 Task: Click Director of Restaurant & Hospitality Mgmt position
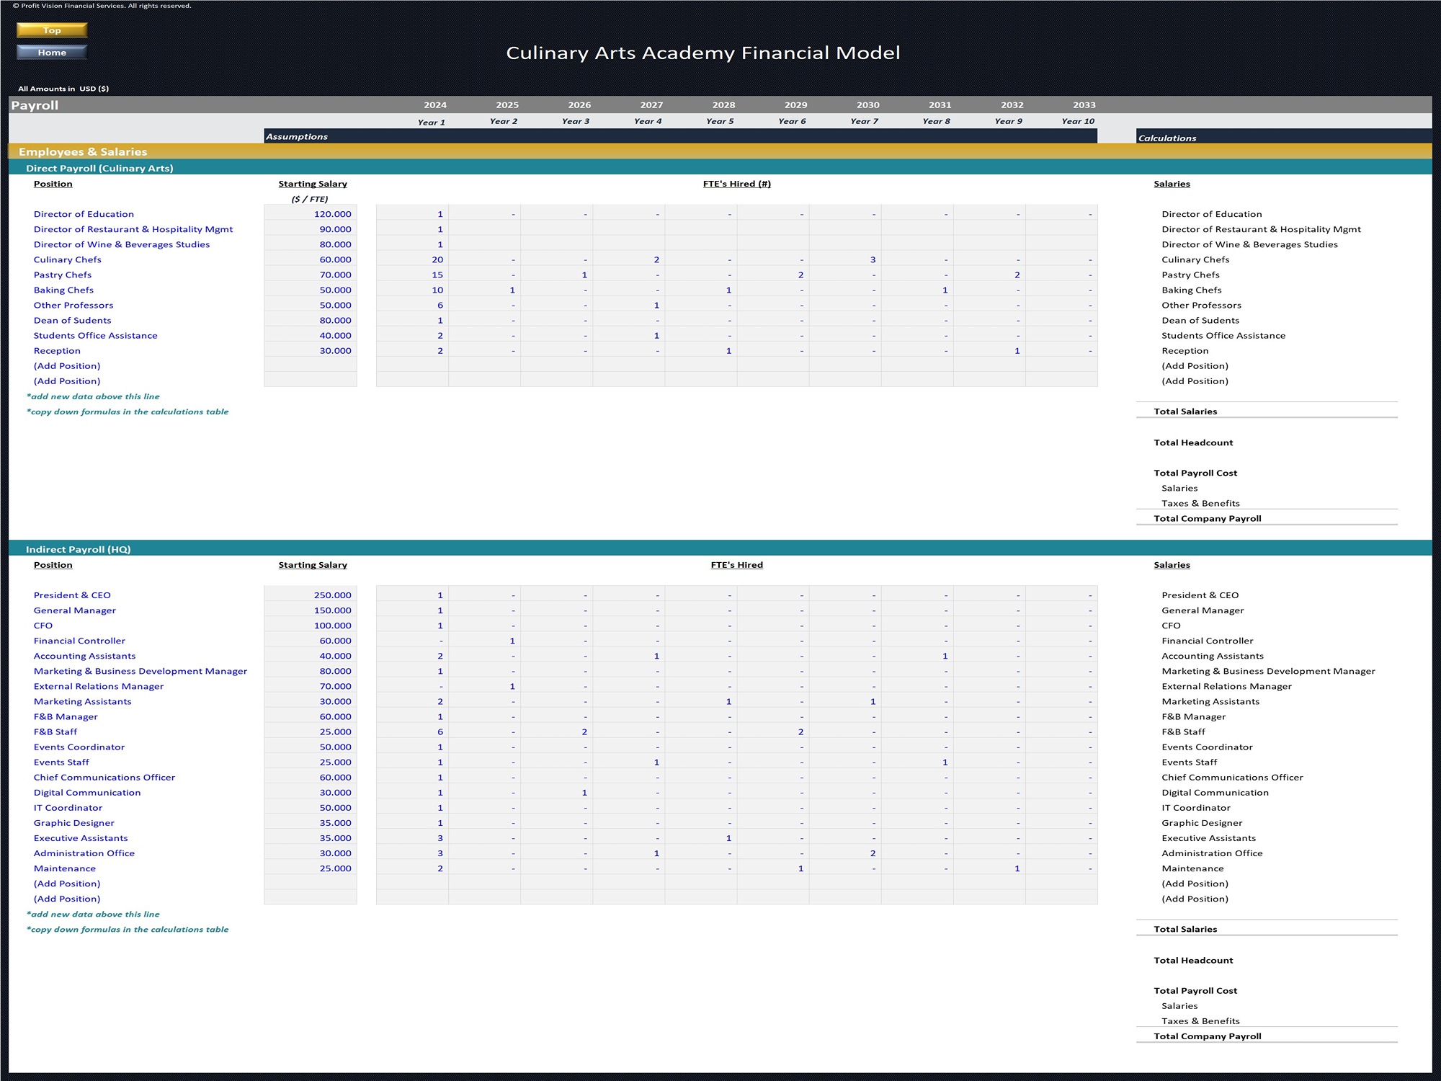pos(133,229)
